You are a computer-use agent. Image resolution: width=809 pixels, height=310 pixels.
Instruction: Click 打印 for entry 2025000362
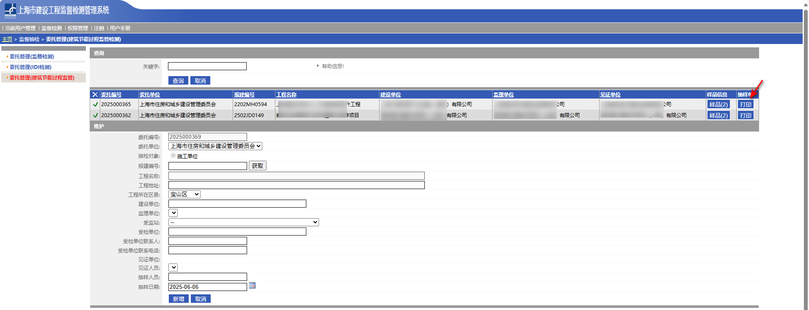(x=746, y=115)
